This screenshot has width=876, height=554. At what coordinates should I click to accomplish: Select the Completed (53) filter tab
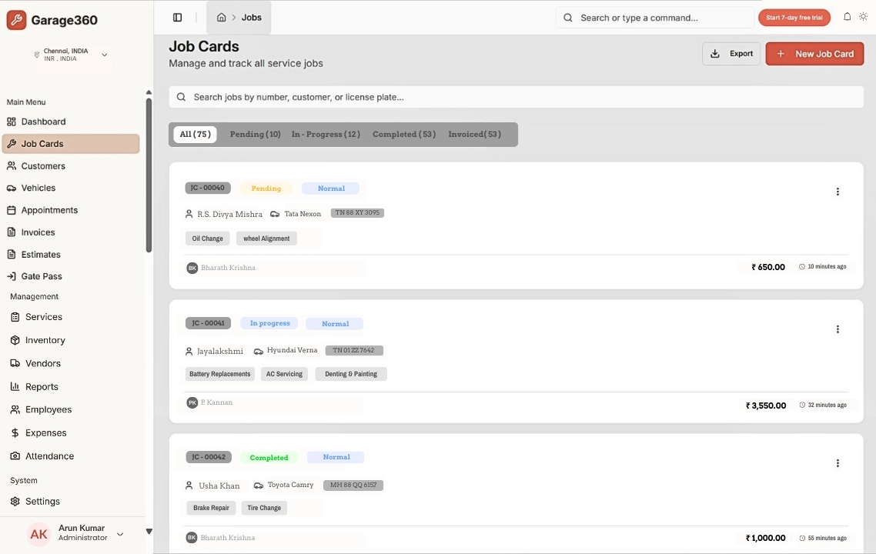coord(403,135)
